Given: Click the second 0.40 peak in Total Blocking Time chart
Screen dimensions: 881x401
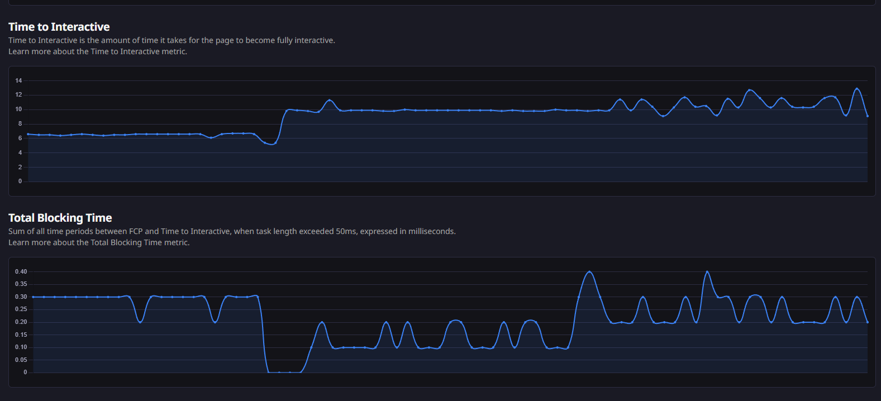Looking at the screenshot, I should tap(707, 272).
